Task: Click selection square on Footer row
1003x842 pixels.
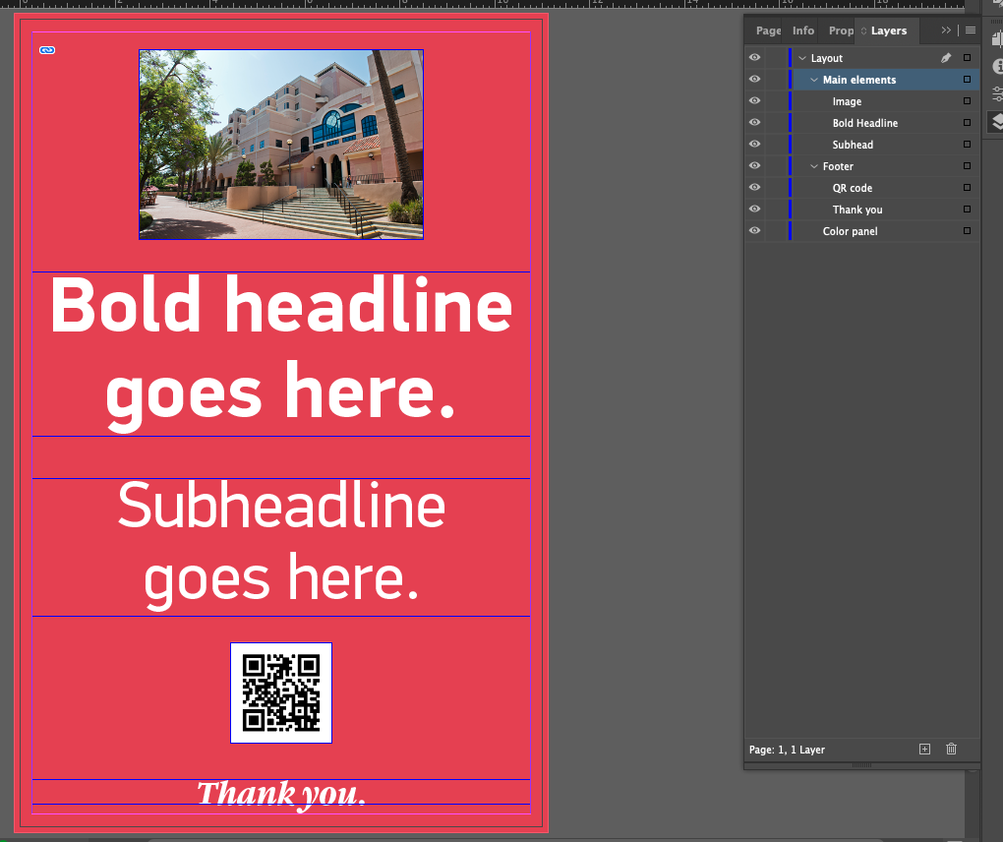Action: click(968, 165)
